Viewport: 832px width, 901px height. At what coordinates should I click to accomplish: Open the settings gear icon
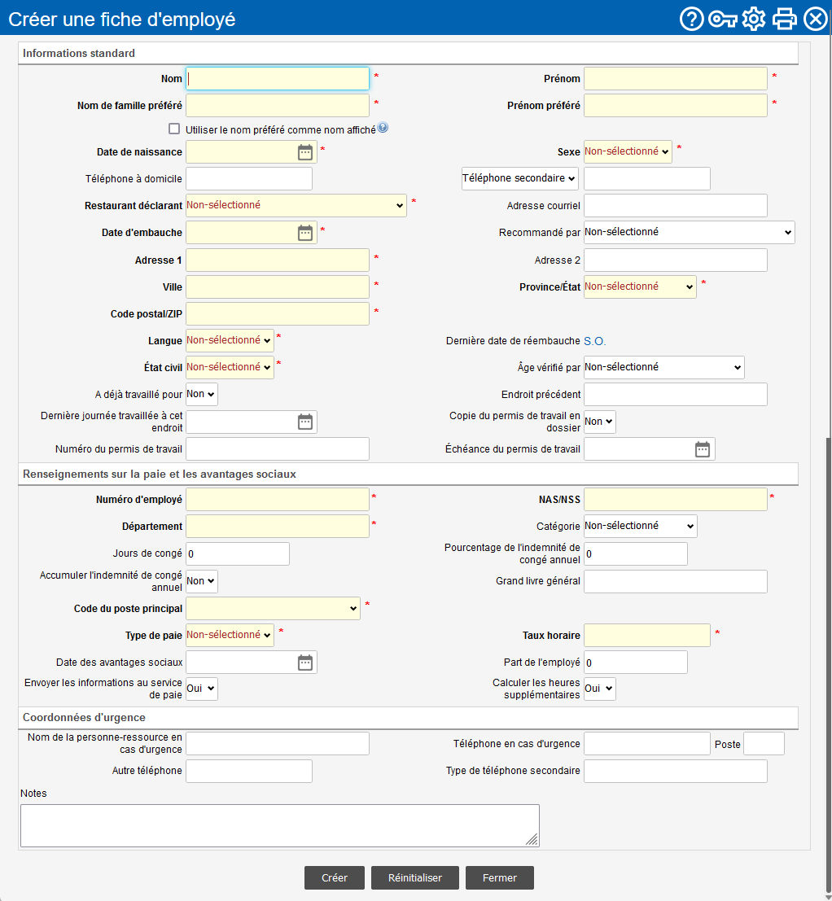point(753,19)
